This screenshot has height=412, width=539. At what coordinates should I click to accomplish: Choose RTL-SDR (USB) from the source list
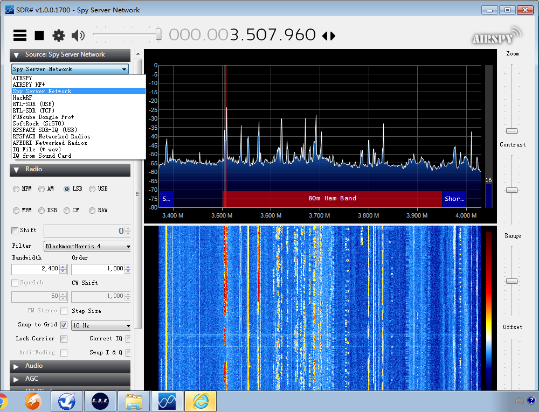click(79, 104)
